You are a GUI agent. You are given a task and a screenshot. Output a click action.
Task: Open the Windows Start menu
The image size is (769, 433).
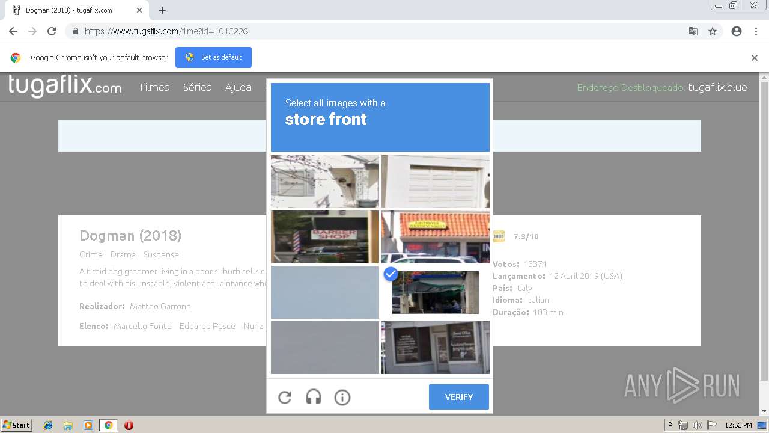click(17, 425)
